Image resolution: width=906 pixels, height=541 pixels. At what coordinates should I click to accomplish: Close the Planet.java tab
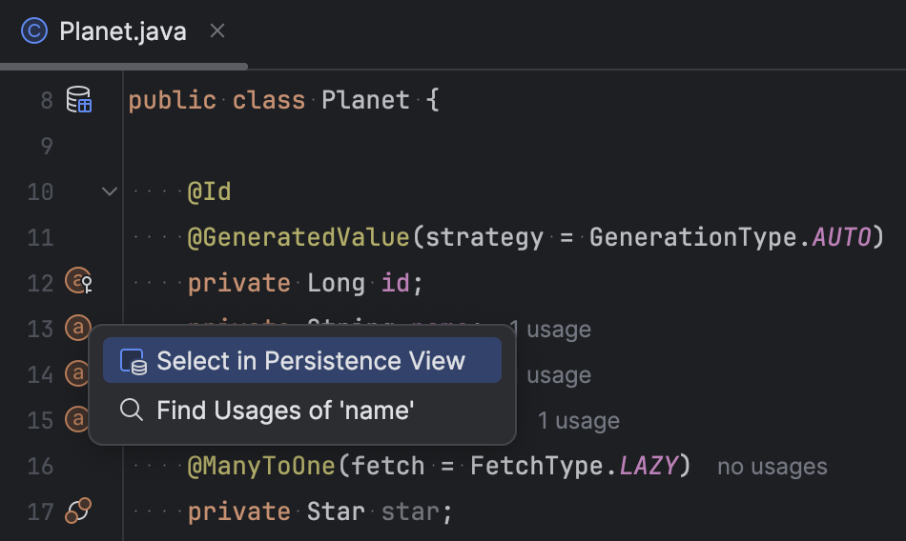tap(217, 30)
